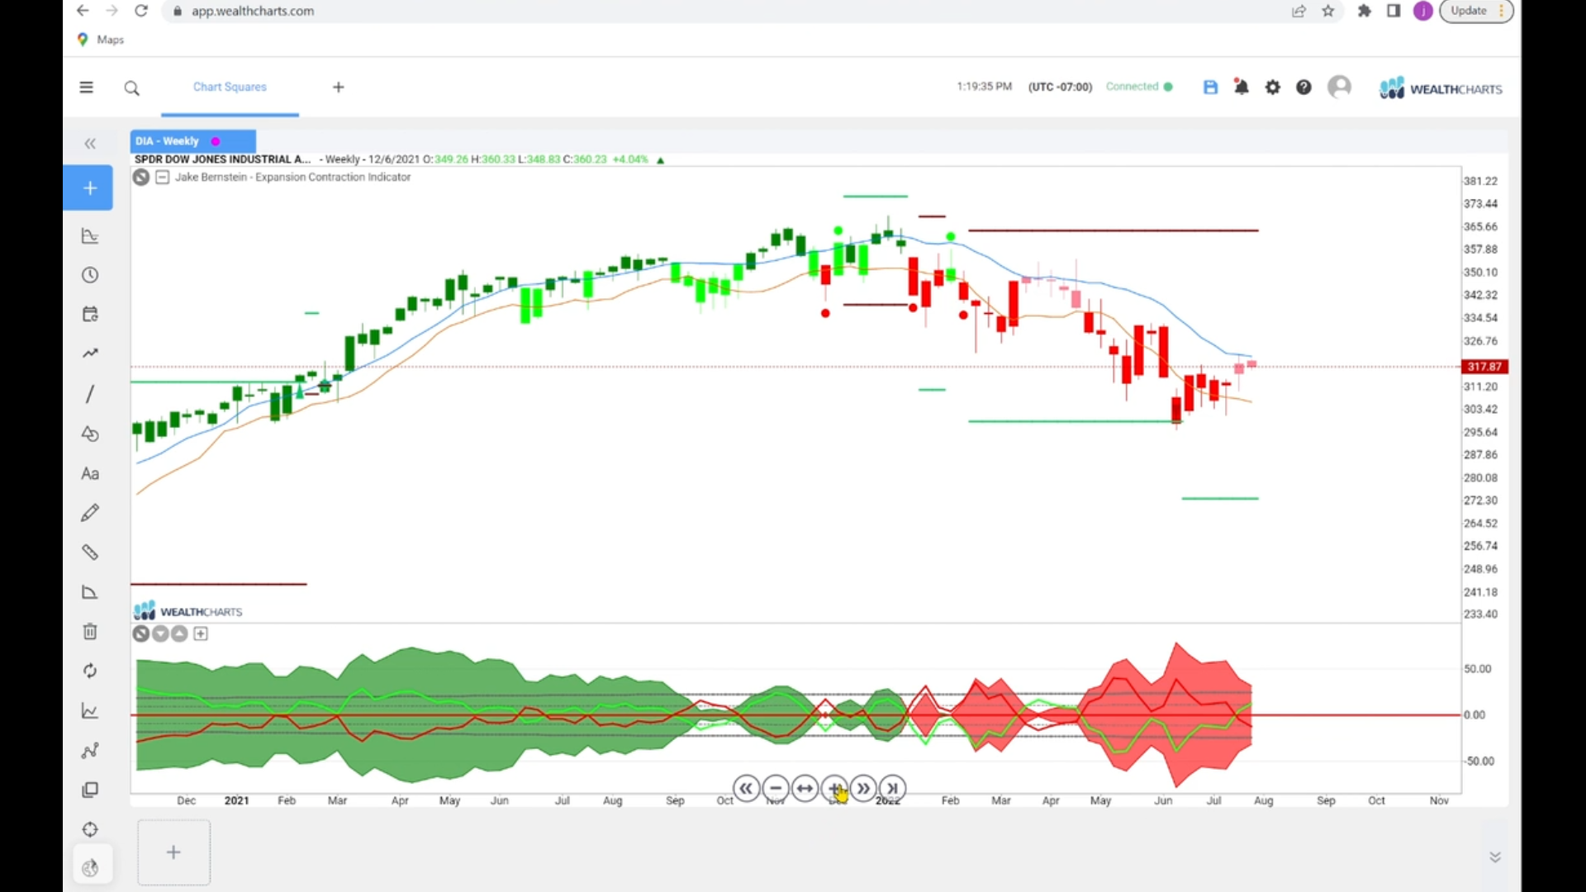Jump chart forward with double right arrows
This screenshot has height=892, width=1586.
(x=863, y=789)
